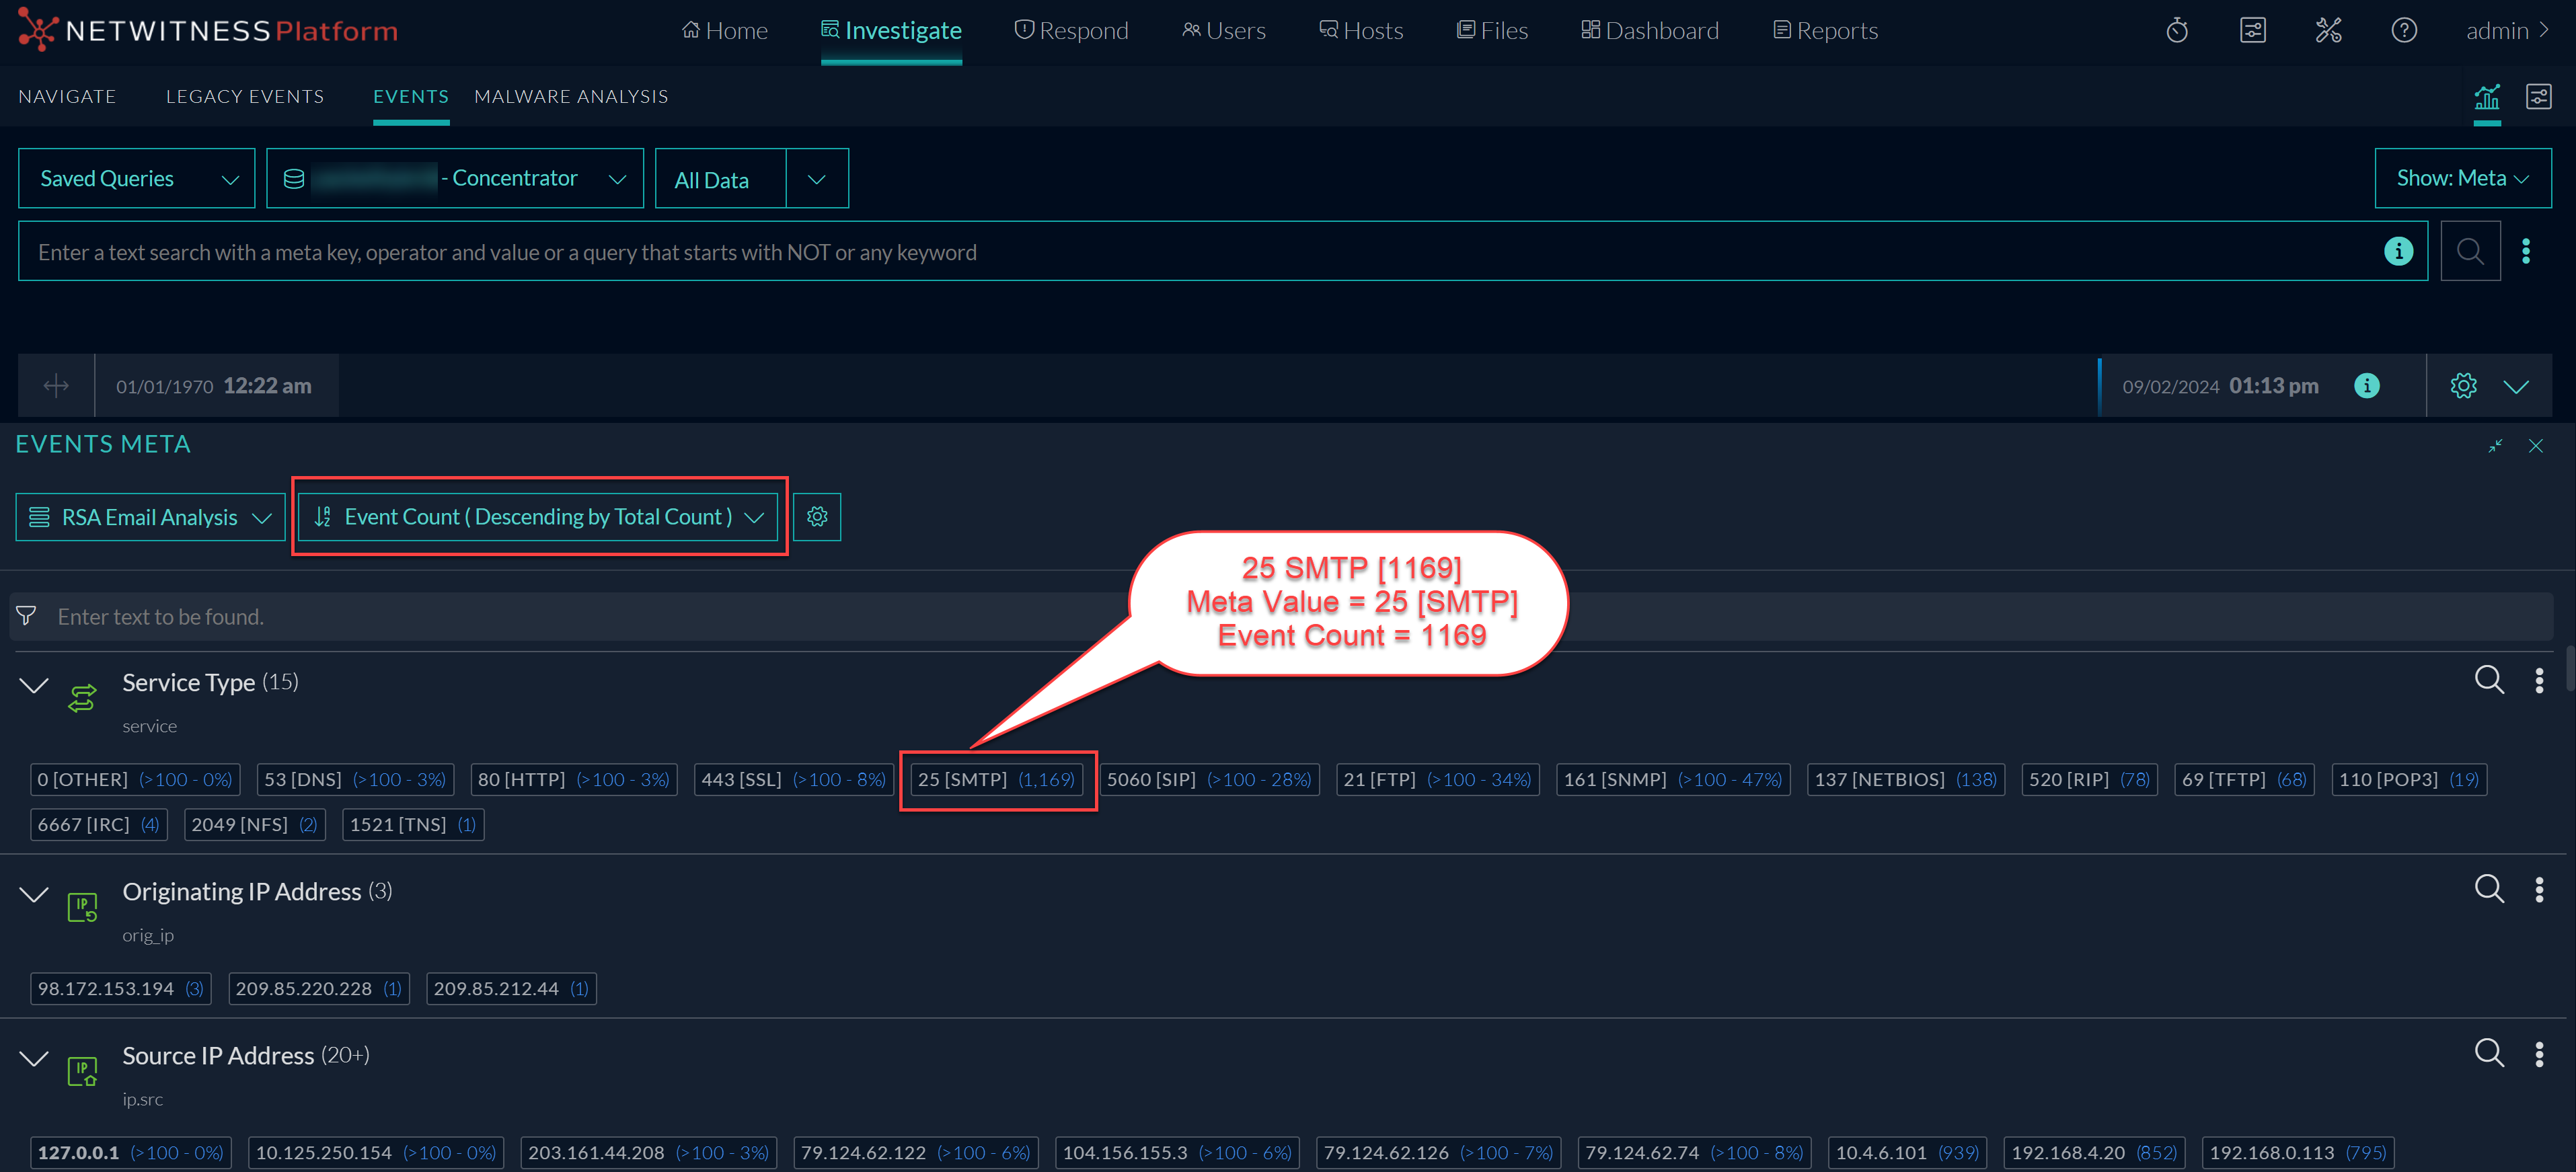Toggle the timeline chart view icon

(x=2486, y=98)
